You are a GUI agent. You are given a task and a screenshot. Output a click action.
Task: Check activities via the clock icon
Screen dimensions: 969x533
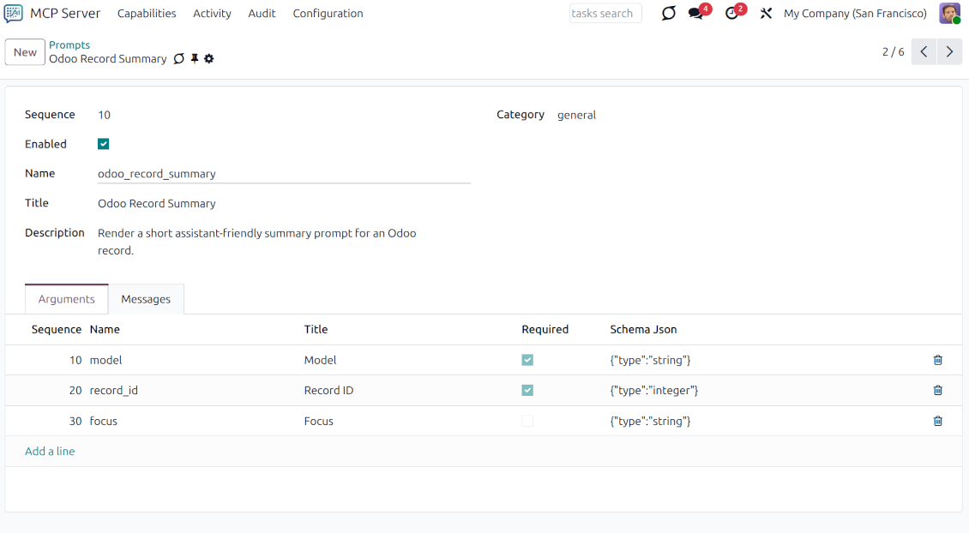(732, 14)
